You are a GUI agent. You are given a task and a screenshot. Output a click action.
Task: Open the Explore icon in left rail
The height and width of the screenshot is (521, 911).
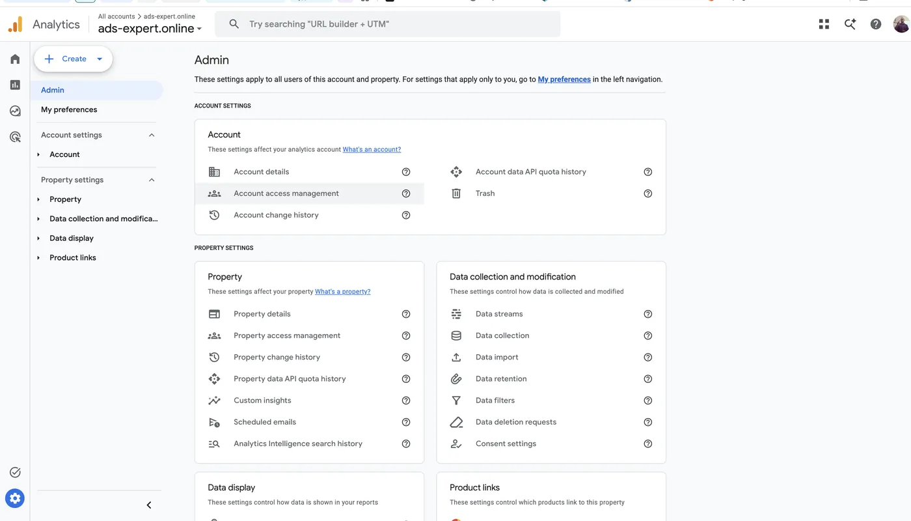point(15,111)
